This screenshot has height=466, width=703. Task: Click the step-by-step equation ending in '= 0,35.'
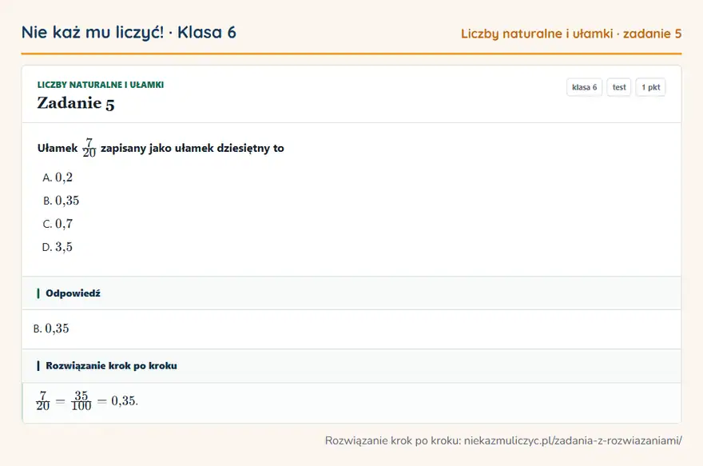coord(87,400)
